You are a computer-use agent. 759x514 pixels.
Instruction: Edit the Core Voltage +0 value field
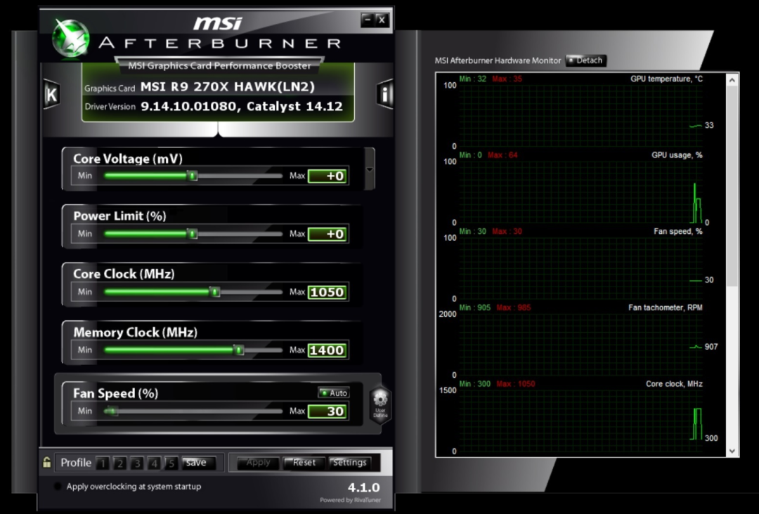click(327, 176)
